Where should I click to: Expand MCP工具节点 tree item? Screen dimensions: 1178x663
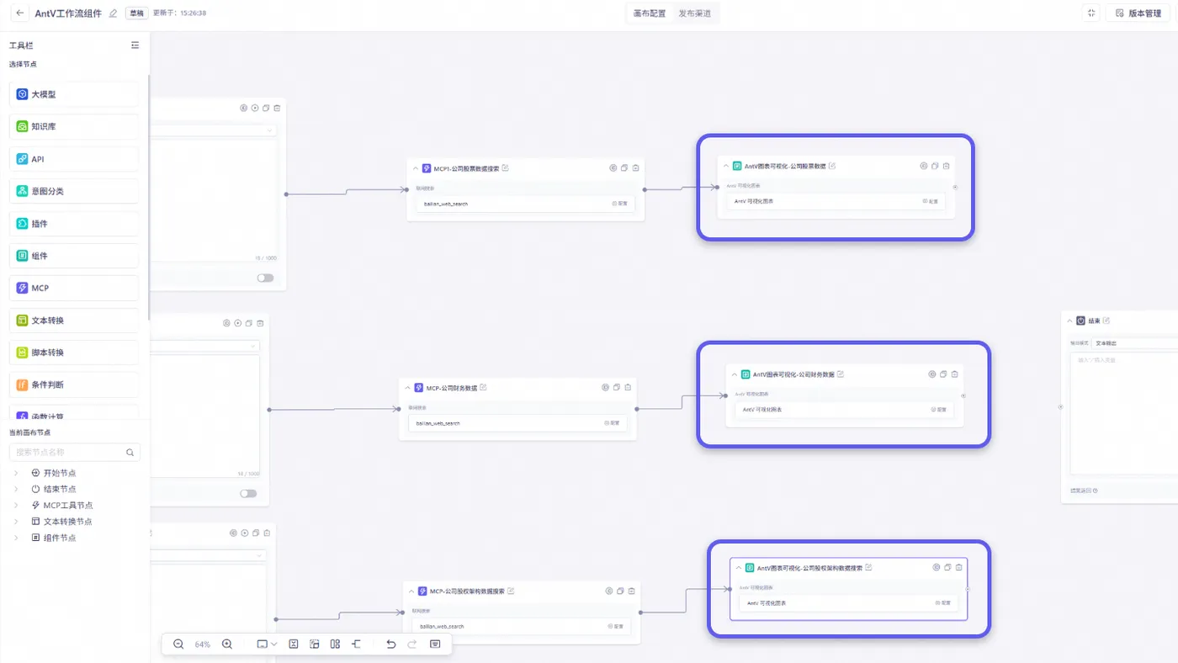pos(16,506)
